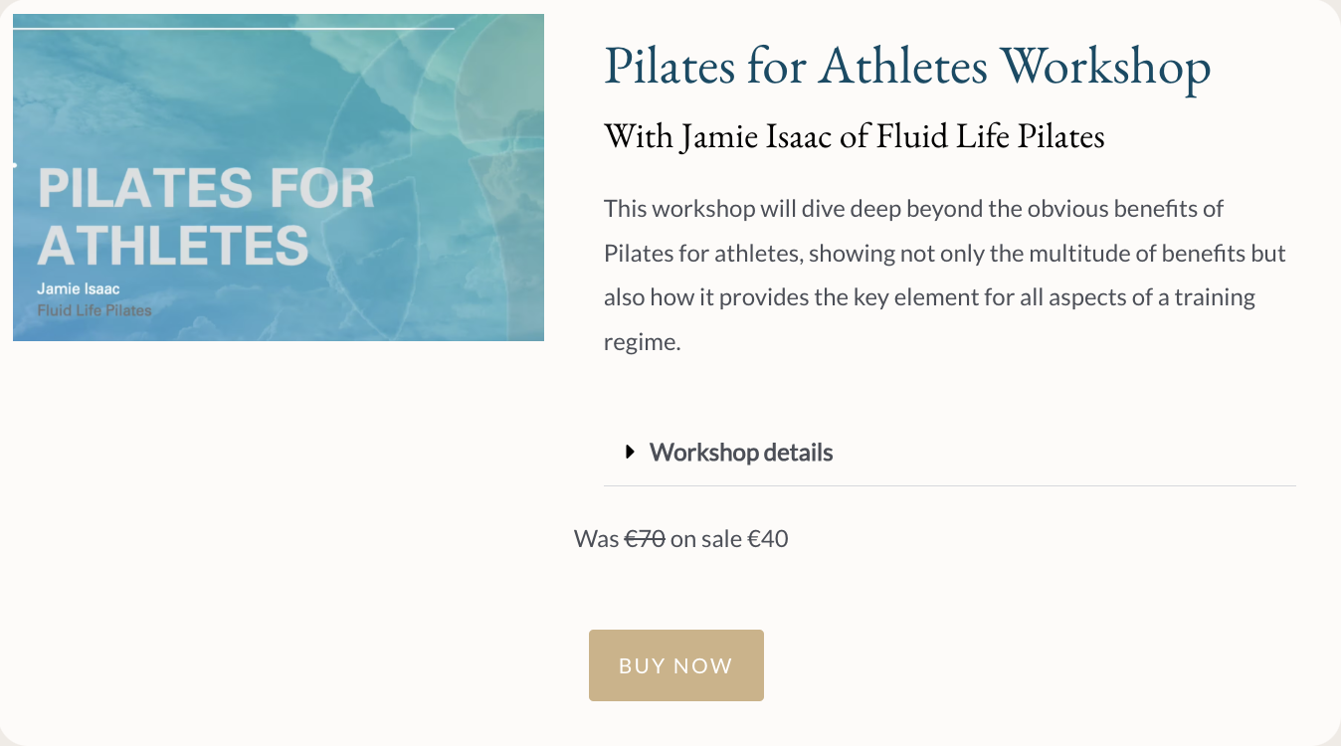1341x746 pixels.
Task: Select the "With Jamie Isaac" subtitle line
Action: [x=854, y=136]
